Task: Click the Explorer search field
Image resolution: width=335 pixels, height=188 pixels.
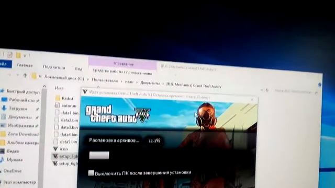Action: [295, 91]
